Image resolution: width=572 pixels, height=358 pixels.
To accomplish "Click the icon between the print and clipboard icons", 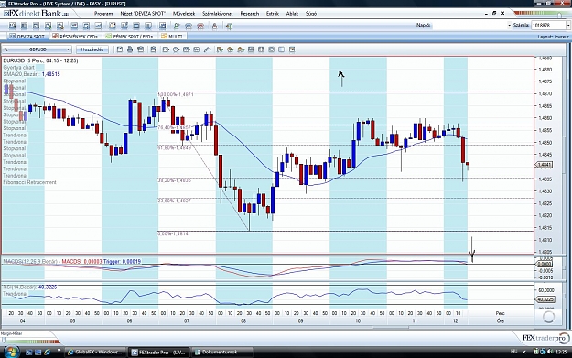I will (x=140, y=49).
